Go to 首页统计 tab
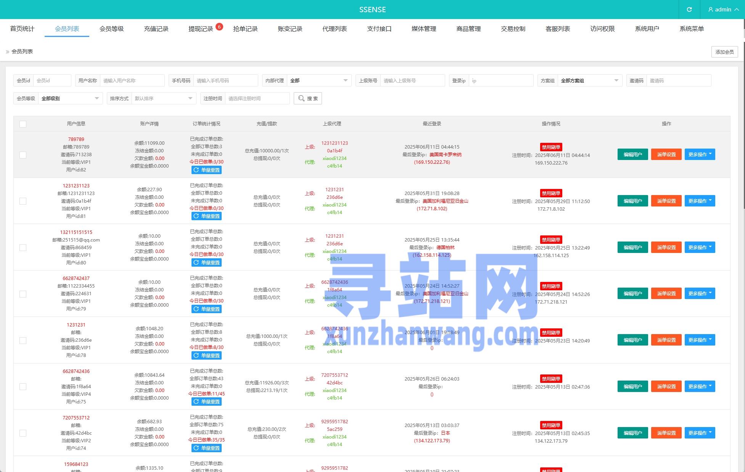The width and height of the screenshot is (745, 472). pyautogui.click(x=22, y=29)
